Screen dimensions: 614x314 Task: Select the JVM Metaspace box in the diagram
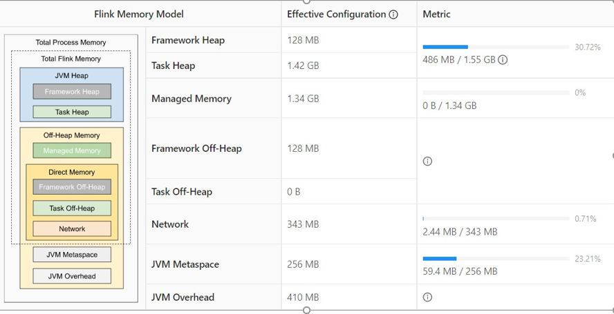[72, 255]
